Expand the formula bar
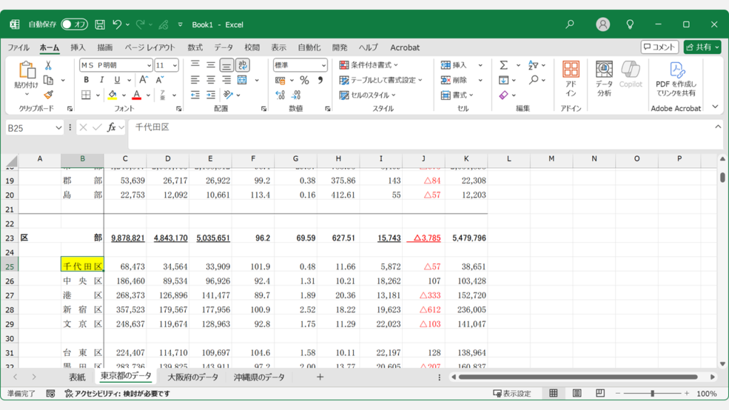Image resolution: width=729 pixels, height=410 pixels. click(x=718, y=127)
